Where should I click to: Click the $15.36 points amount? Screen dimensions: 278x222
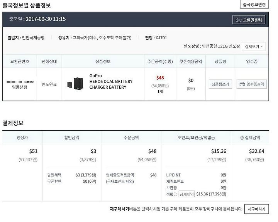pos(219,151)
